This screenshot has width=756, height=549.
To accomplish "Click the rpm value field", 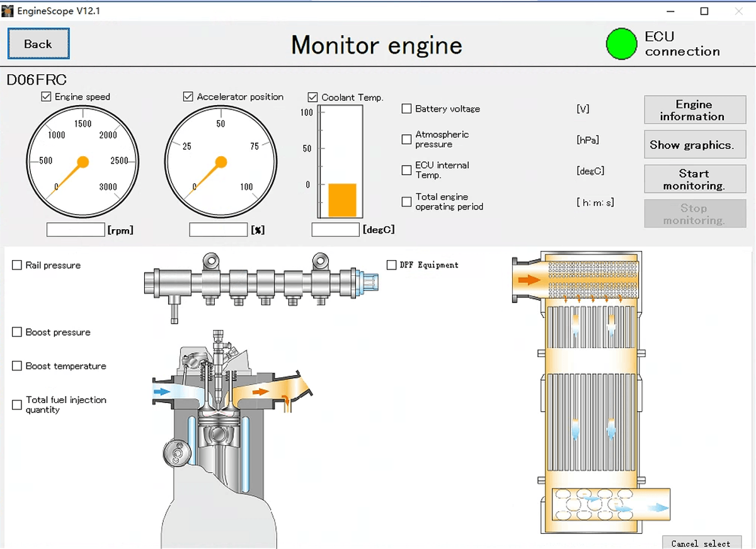I will (76, 230).
